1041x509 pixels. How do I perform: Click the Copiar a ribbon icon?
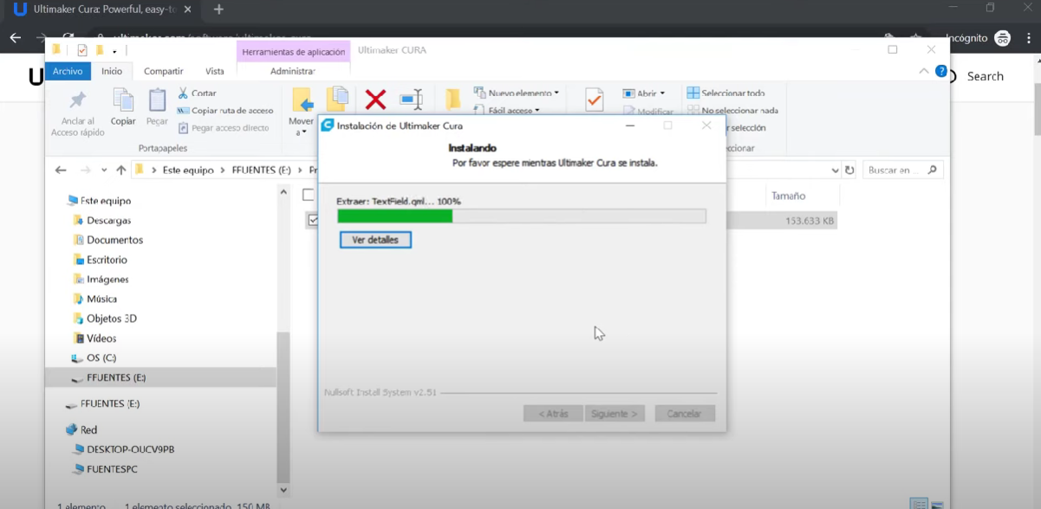click(337, 99)
